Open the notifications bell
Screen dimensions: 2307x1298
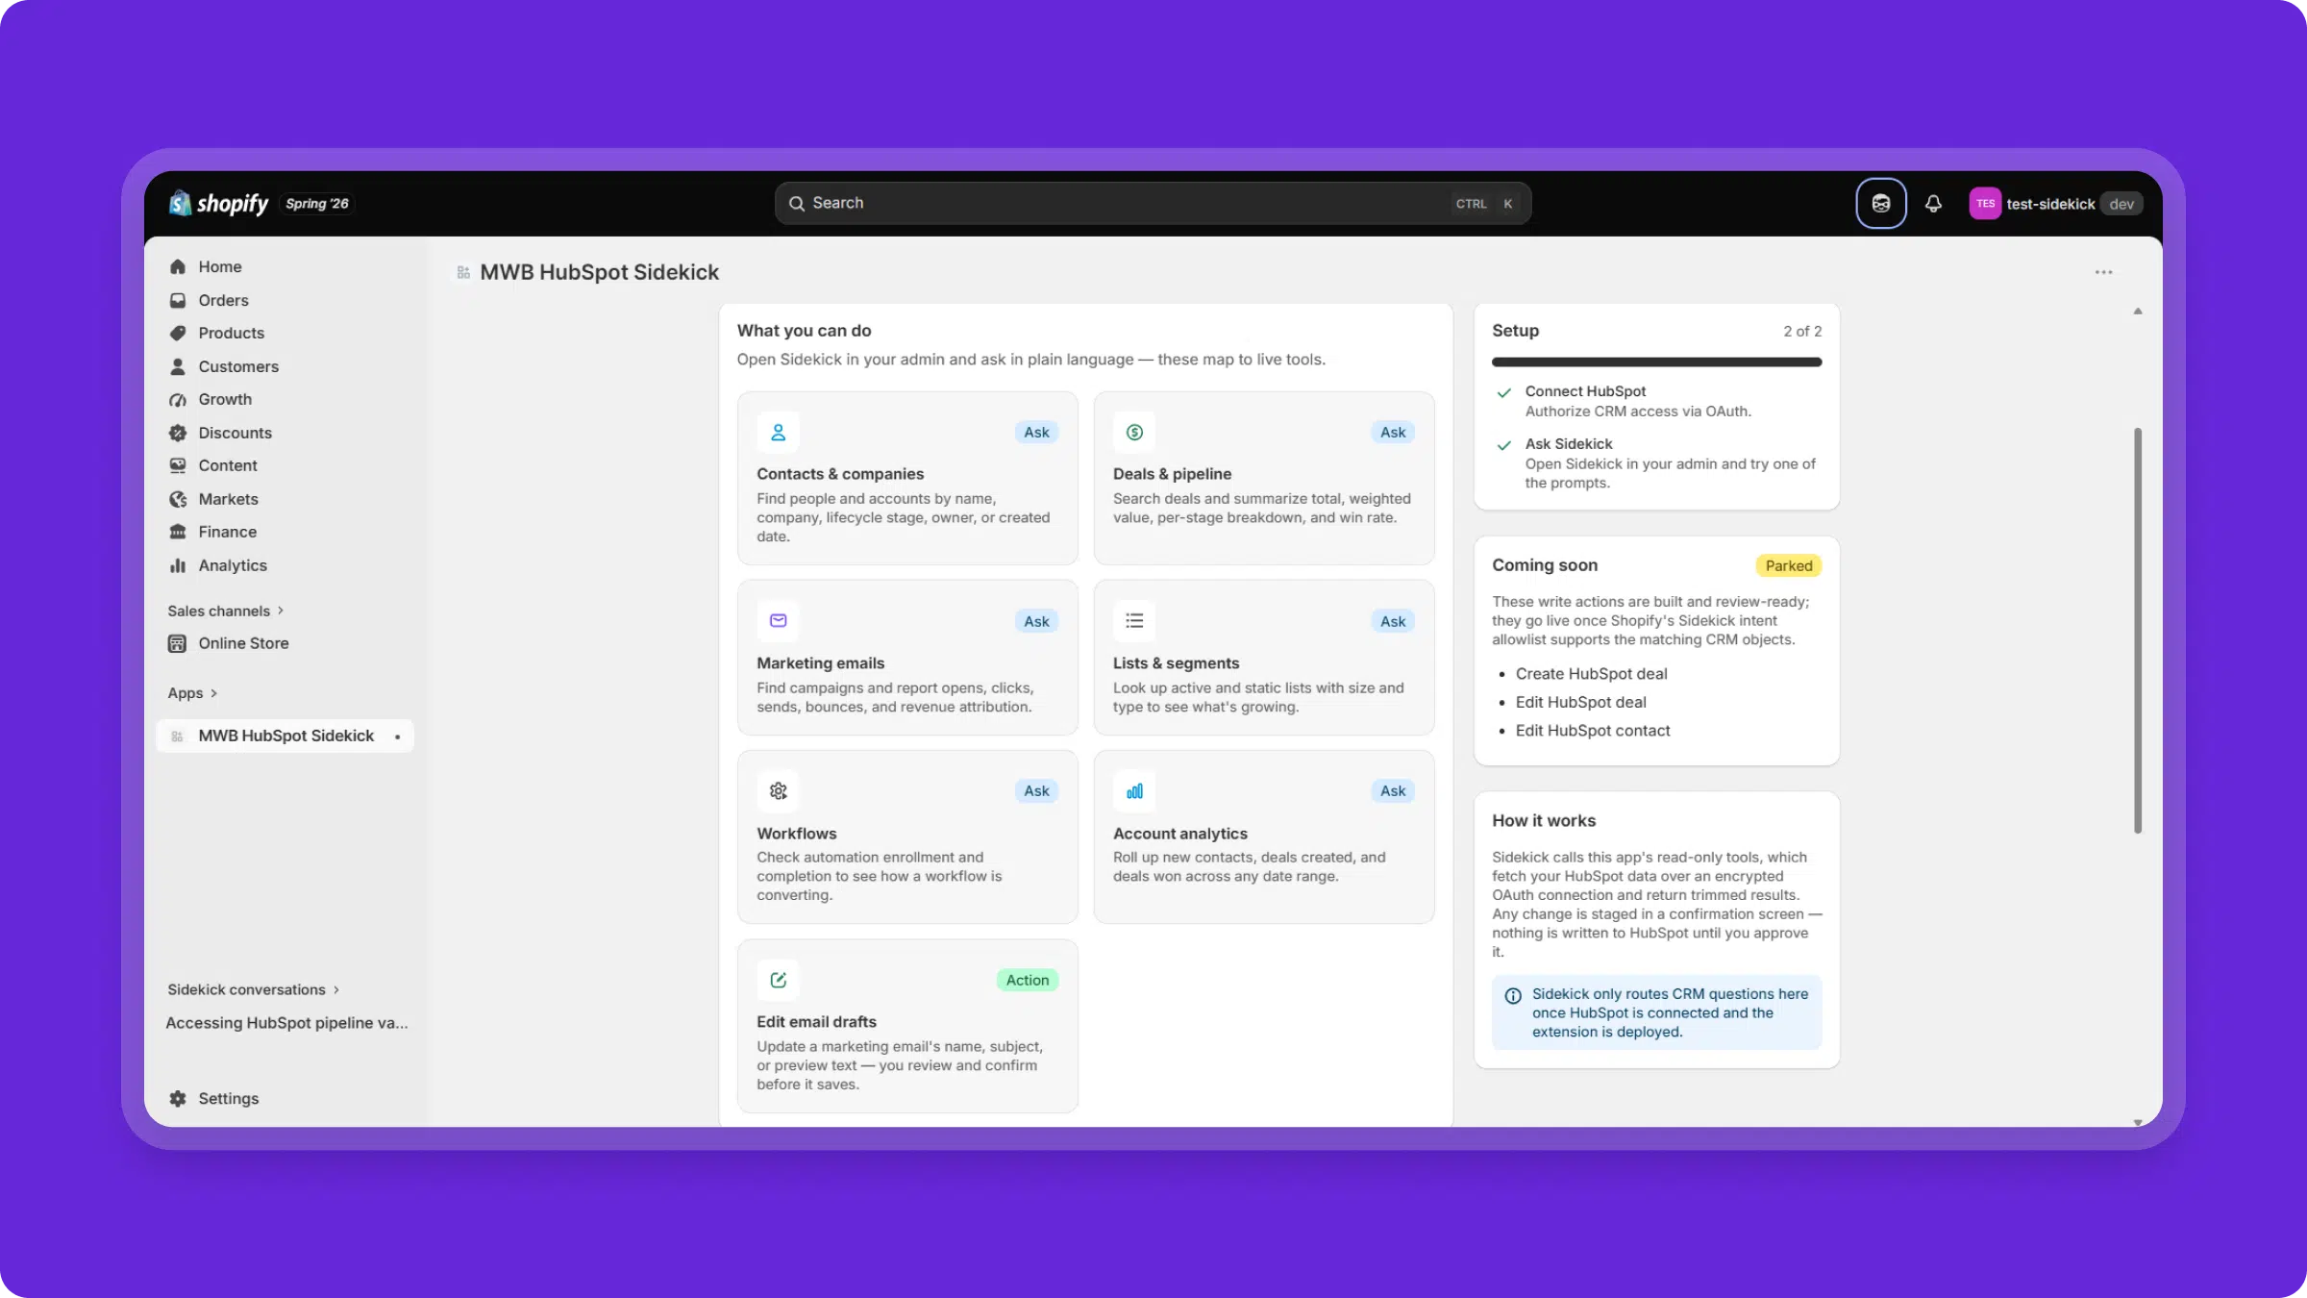(1933, 203)
